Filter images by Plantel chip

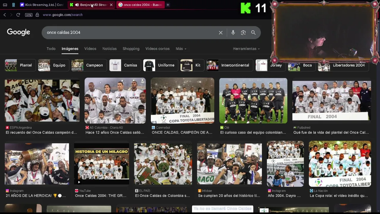[20, 65]
